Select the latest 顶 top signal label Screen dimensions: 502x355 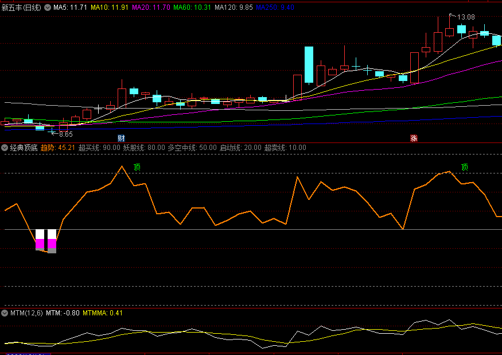pyautogui.click(x=465, y=167)
